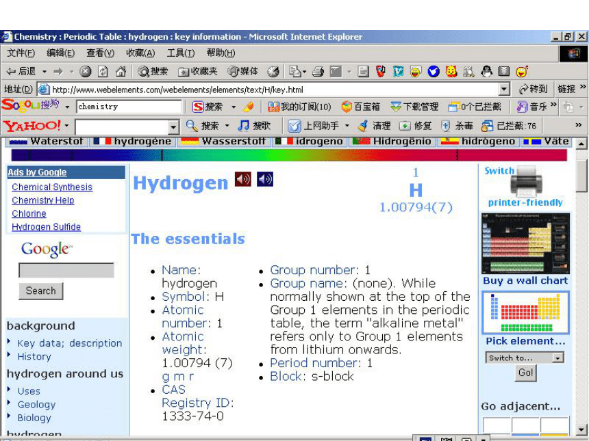589x441 pixels.
Task: Play the blue speaker pronunciation icon
Action: (265, 179)
